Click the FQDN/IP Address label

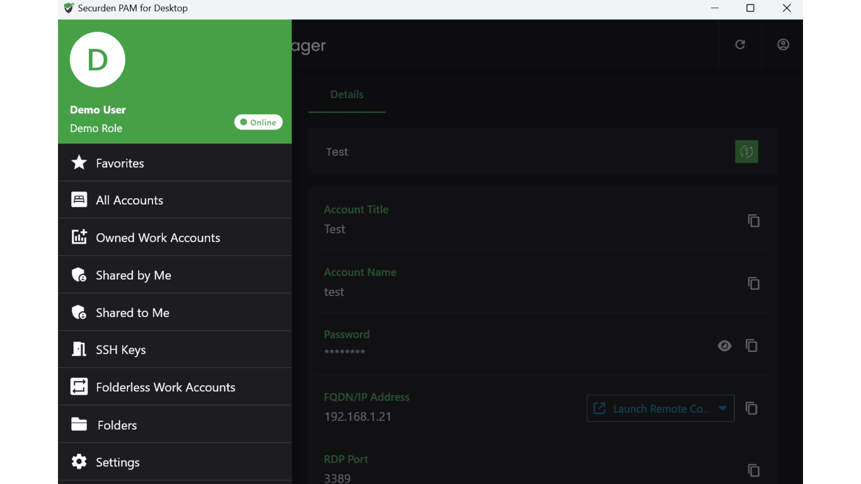pos(367,397)
